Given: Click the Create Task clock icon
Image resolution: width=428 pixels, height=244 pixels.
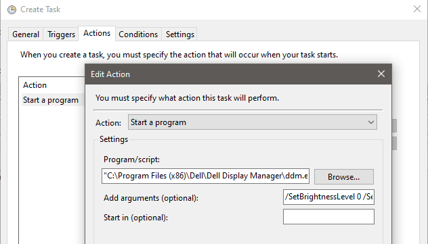Looking at the screenshot, I should [12, 9].
